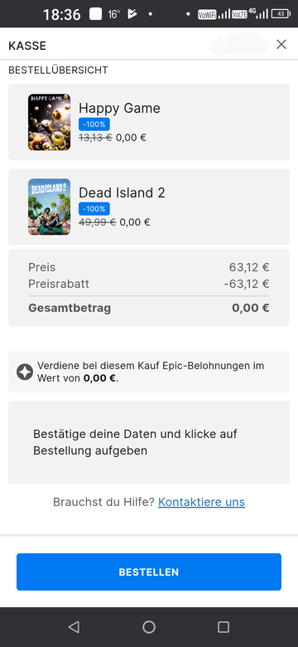Tap the Dead Island 2 -100% discount badge
Image resolution: width=298 pixels, height=647 pixels.
(x=94, y=209)
